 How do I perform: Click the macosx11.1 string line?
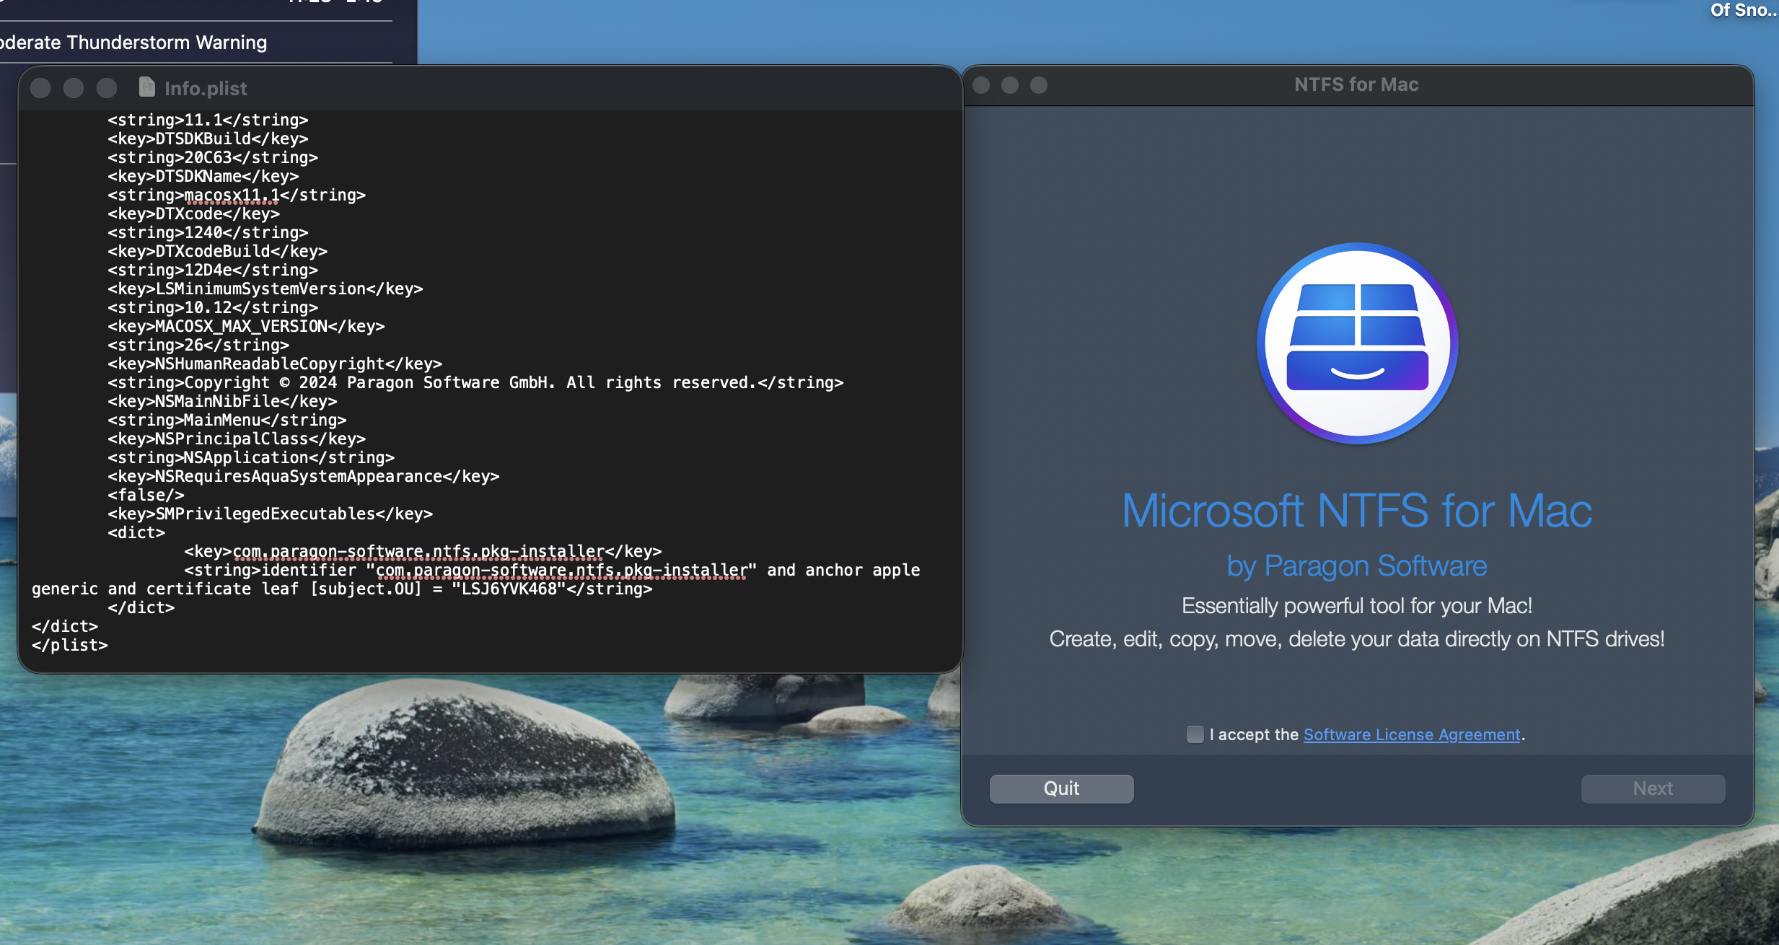point(237,195)
